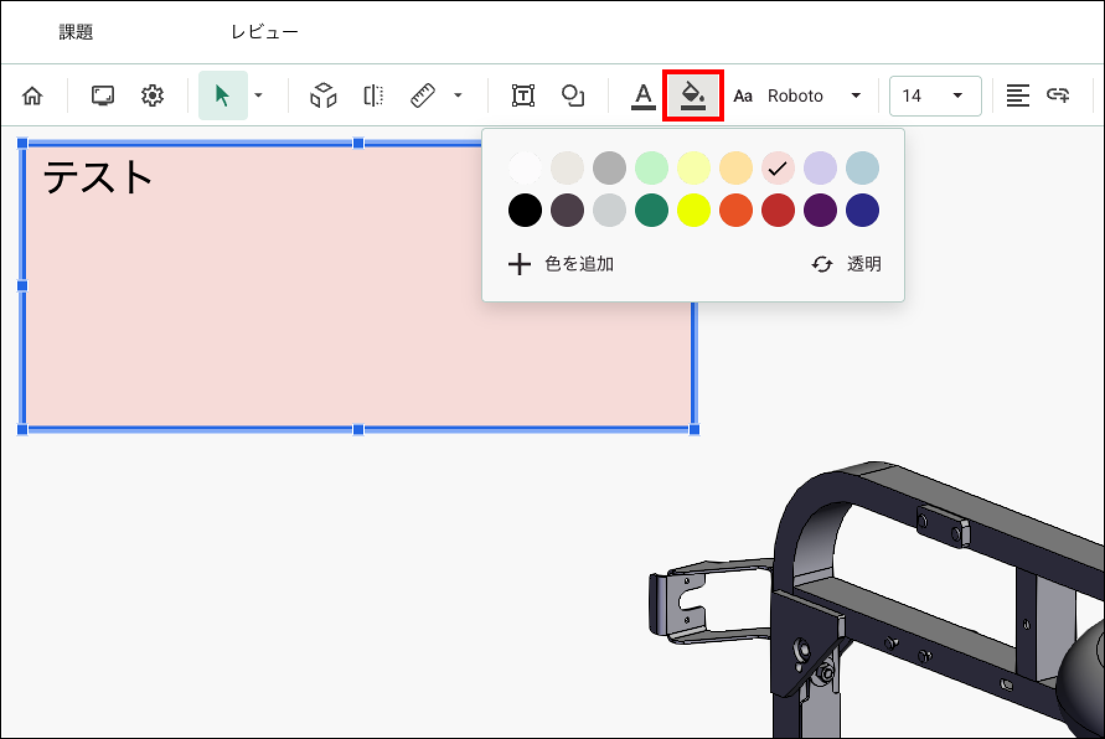This screenshot has height=739, width=1105.
Task: Toggle the fill color bucket button
Action: tap(693, 95)
